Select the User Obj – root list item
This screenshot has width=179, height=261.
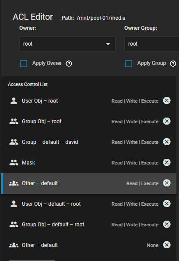[89, 101]
